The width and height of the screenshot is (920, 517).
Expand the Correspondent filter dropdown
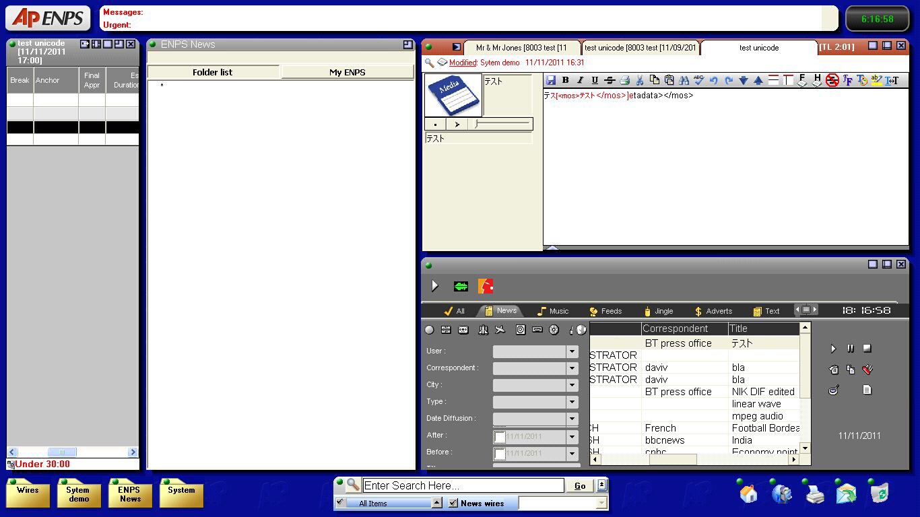(x=572, y=368)
